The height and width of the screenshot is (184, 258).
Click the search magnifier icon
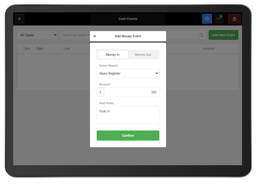pos(201,35)
